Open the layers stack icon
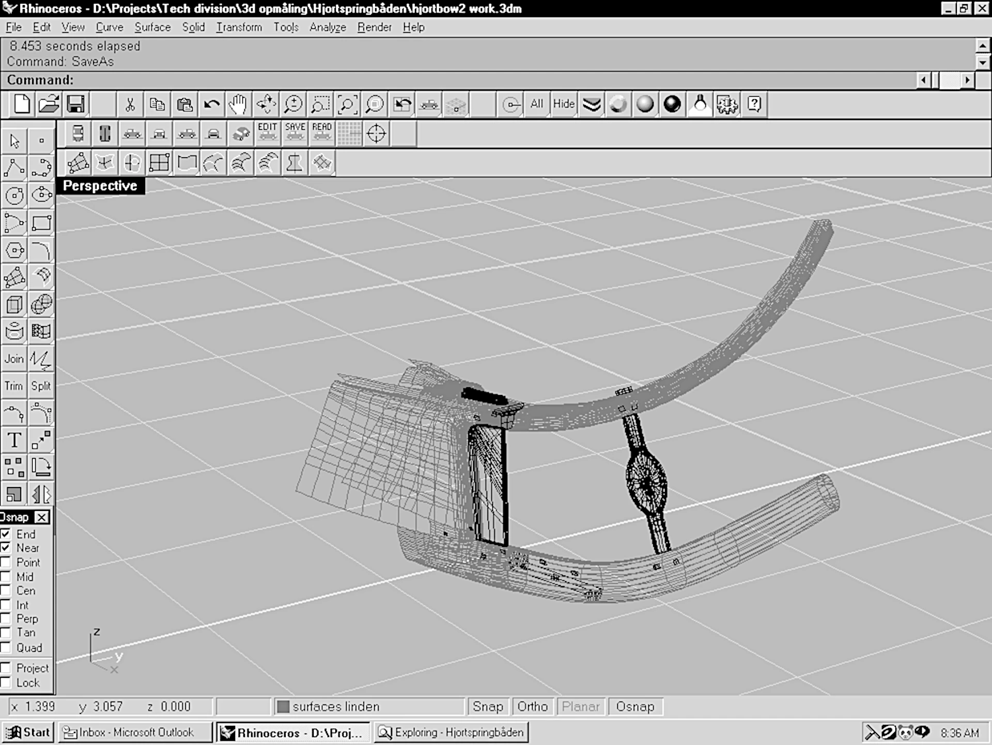Viewport: 992px width, 745px height. 592,104
